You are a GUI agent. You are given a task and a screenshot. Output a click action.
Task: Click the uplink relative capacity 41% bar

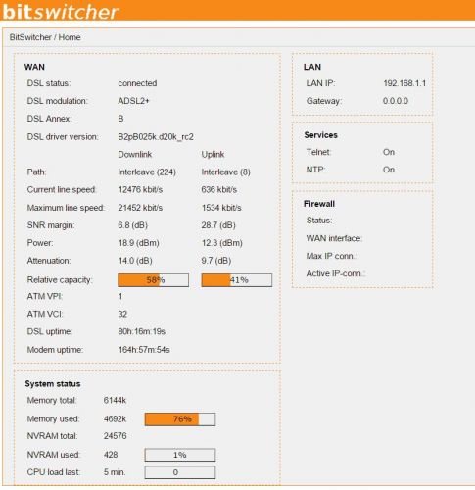click(x=237, y=280)
